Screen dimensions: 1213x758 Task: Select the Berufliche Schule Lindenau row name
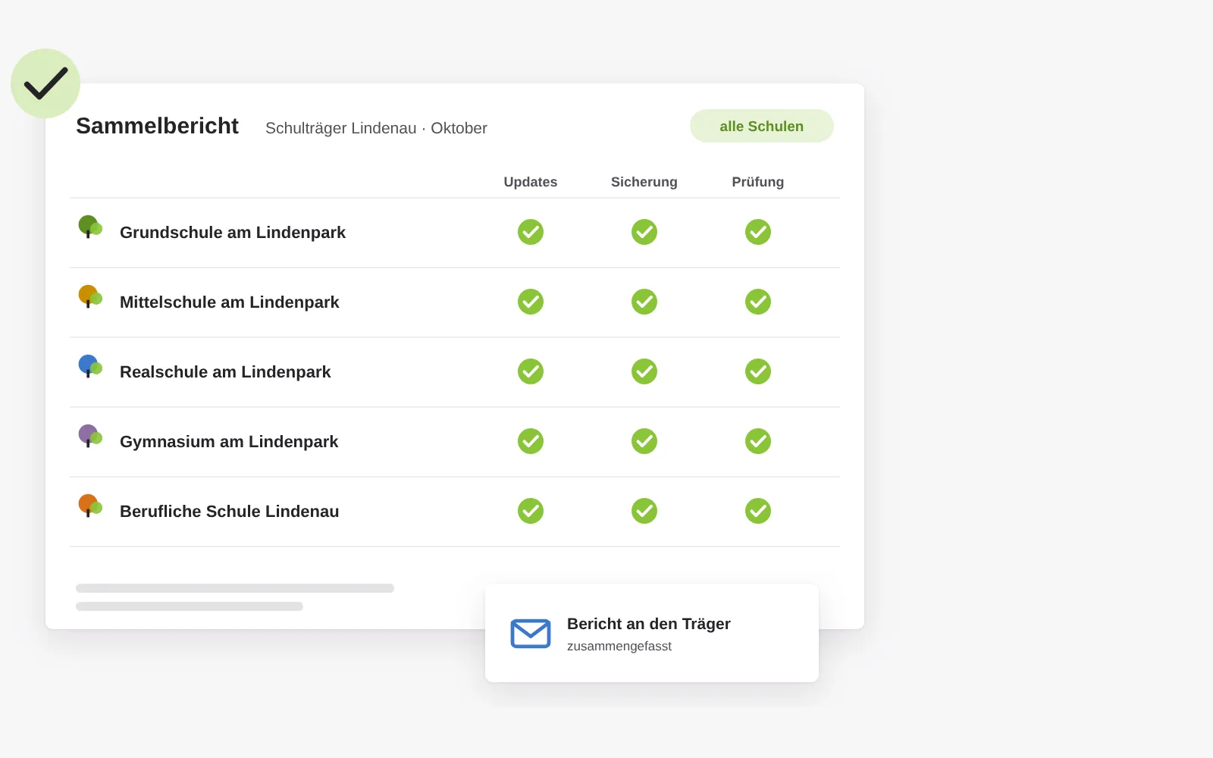[x=230, y=512]
